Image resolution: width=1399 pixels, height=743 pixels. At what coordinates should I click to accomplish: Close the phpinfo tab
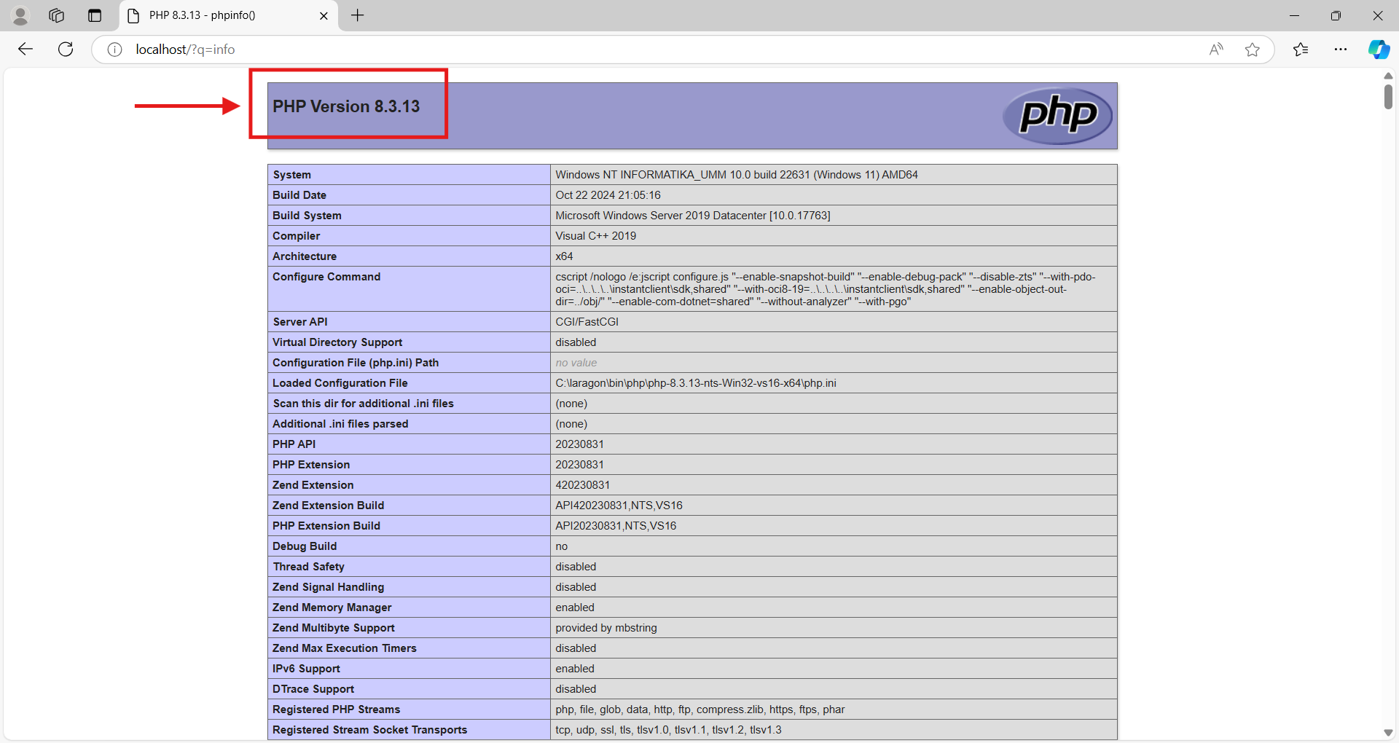coord(324,15)
